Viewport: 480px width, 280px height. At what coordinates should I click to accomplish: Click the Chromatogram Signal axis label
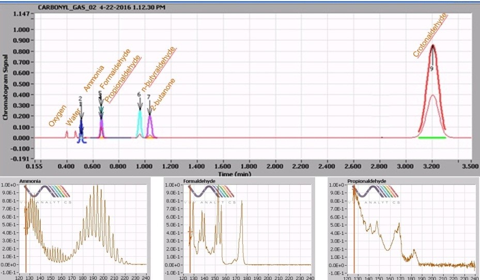[x=5, y=87]
